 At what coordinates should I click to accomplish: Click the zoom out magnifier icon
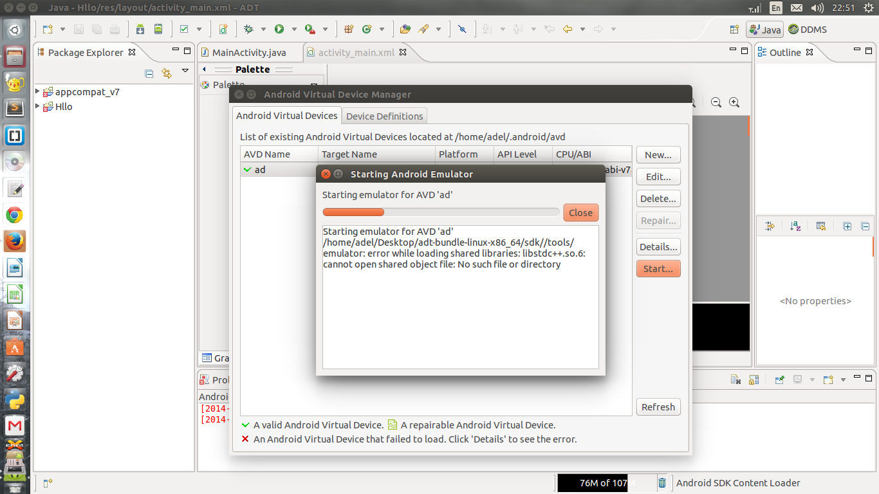click(716, 102)
